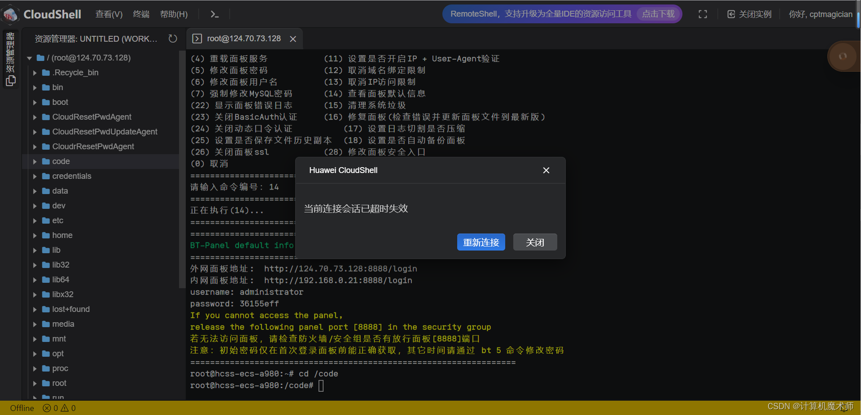The height and width of the screenshot is (415, 861).
Task: Expand the CloudResetPwdAgent folder arrow
Action: coord(35,117)
